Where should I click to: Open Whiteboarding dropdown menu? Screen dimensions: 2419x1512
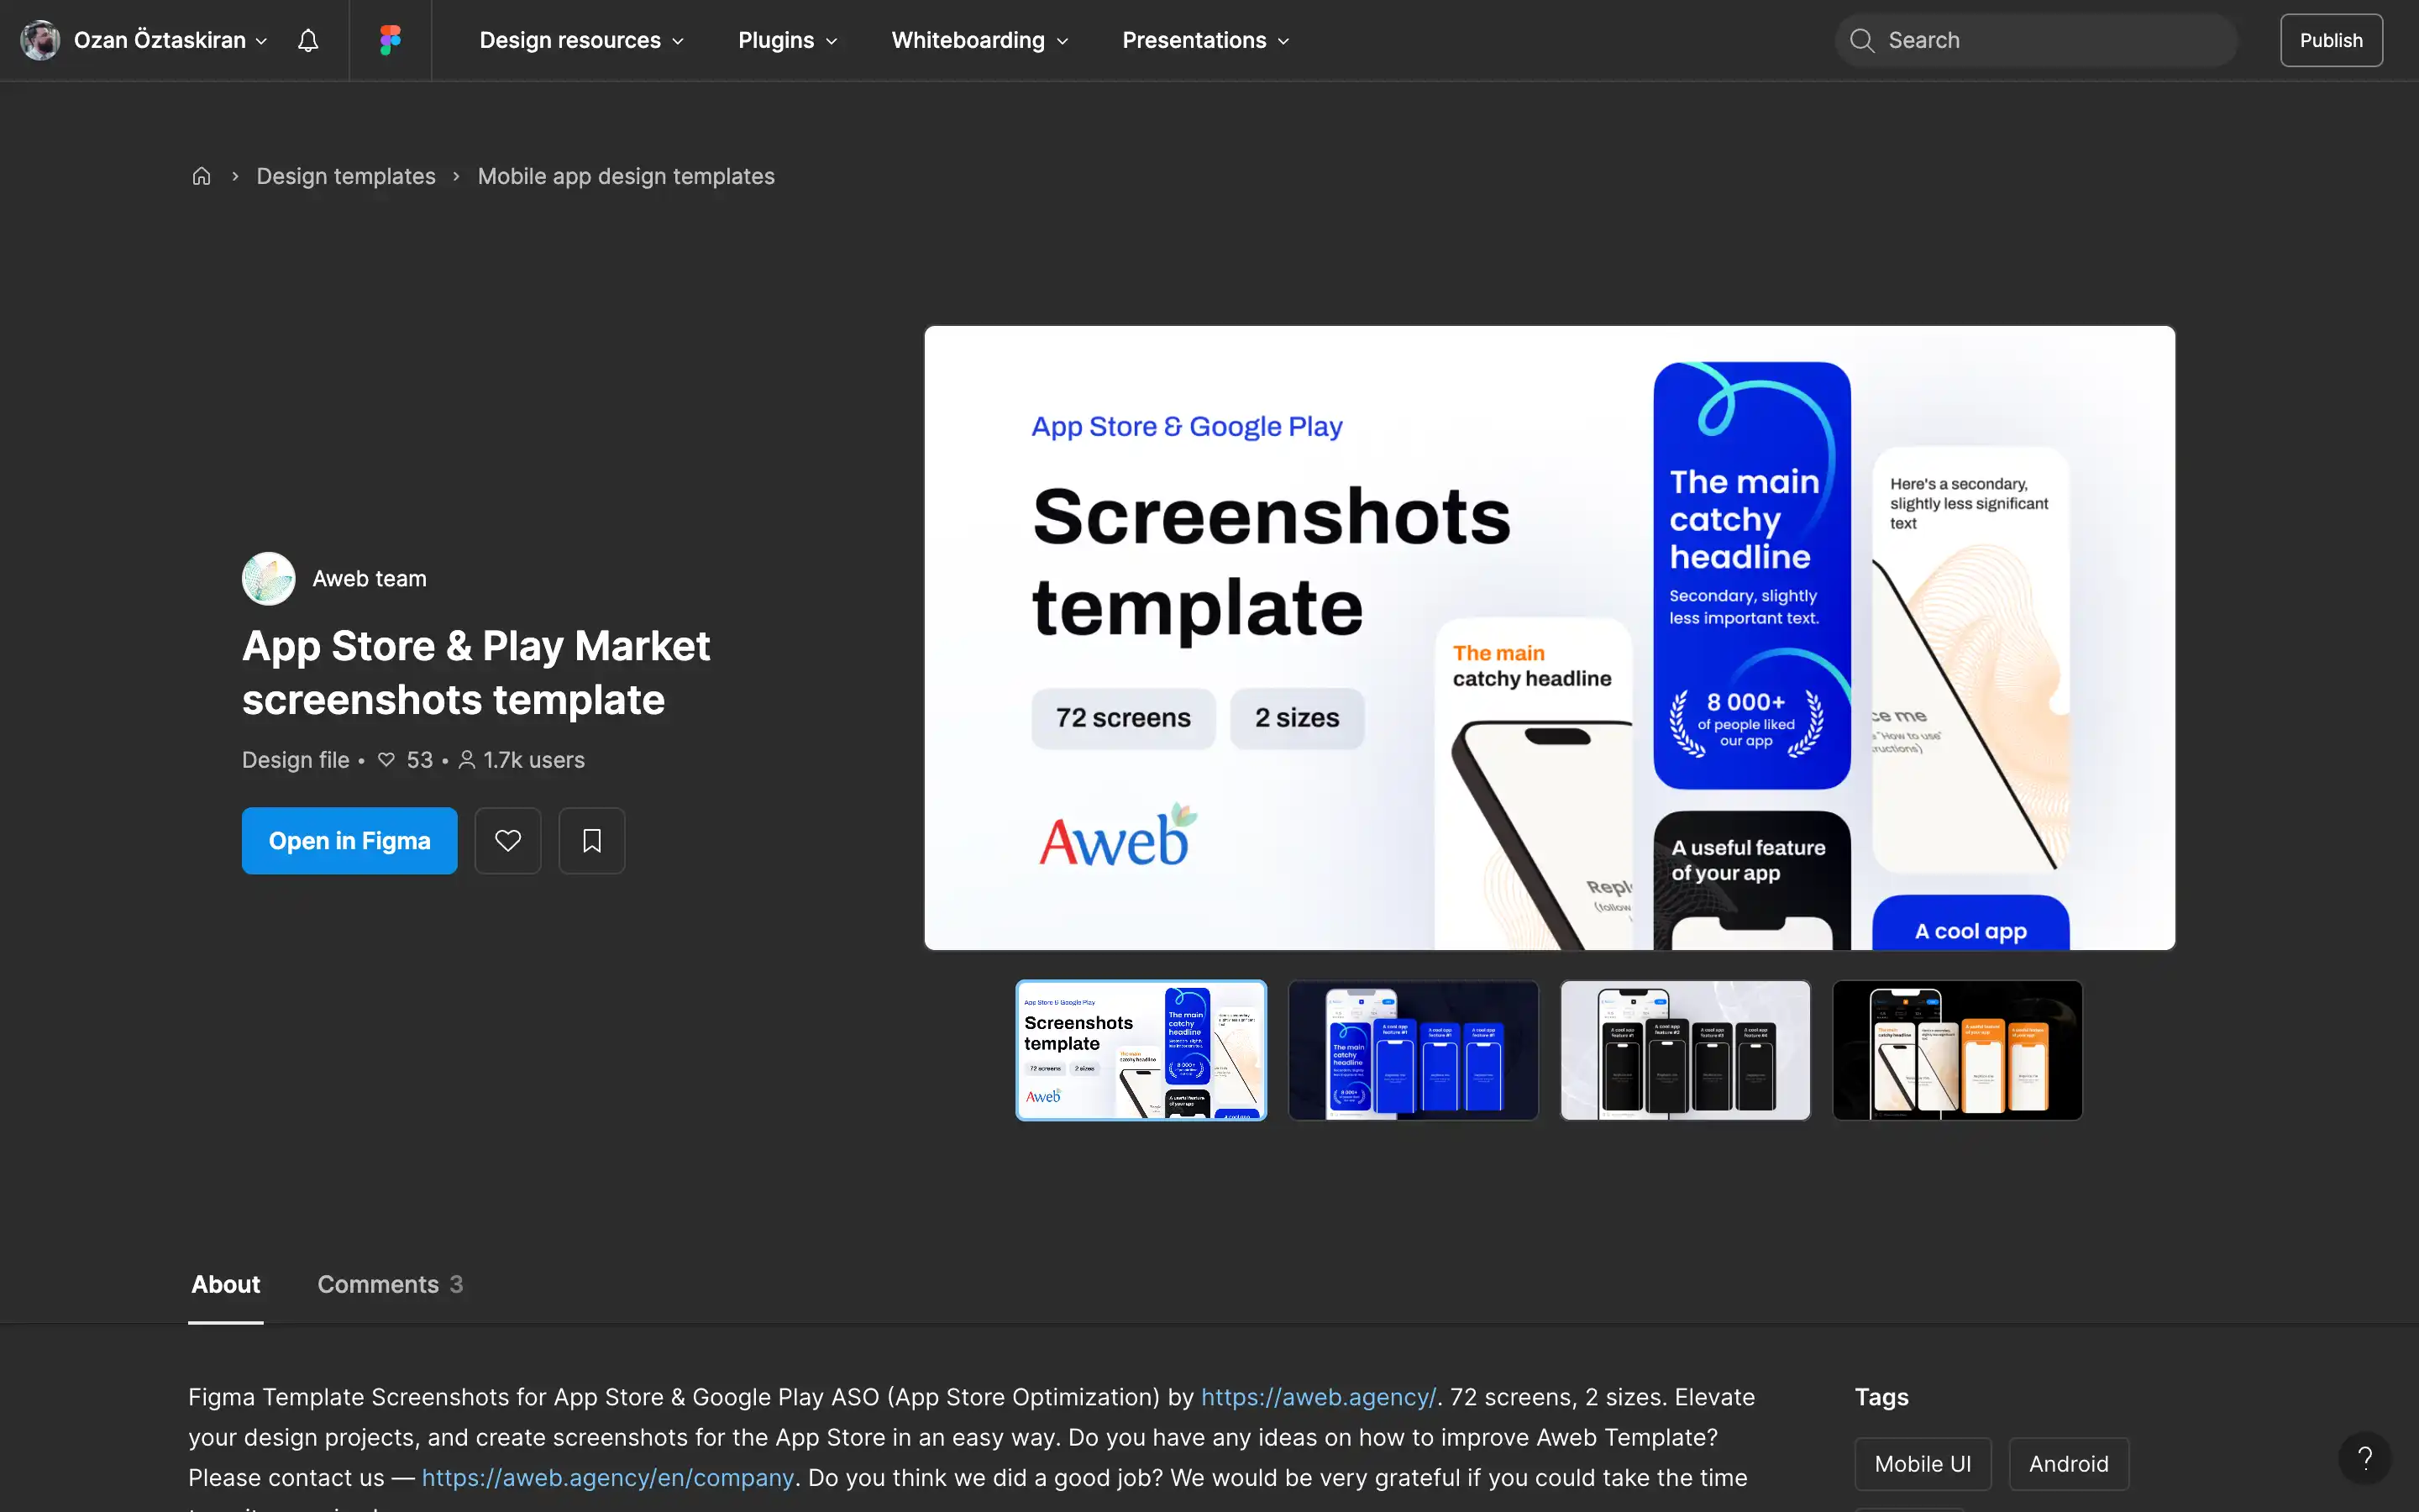pyautogui.click(x=979, y=40)
